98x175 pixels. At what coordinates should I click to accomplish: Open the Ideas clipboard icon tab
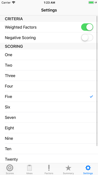pos(29,169)
